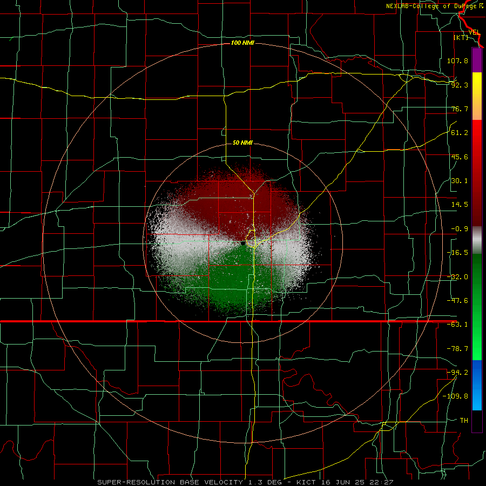The image size is (486, 486).
Task: Select the 14.5 legend value
Action: tap(460, 205)
